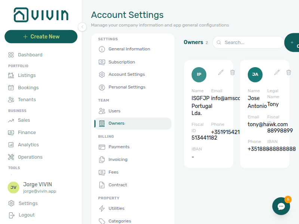Screen dimensions: 299x224
Task: Click the IP owner avatar
Action: point(199,74)
